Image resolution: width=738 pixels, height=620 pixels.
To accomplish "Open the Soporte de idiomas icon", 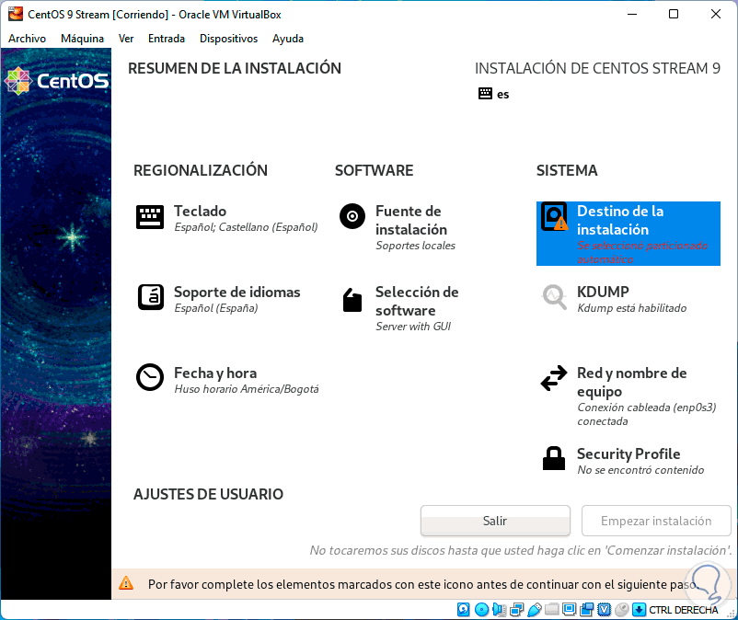I will 151,297.
